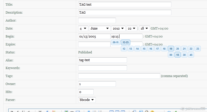Click the GMT+04:00 label beside Date

[x=160, y=29]
